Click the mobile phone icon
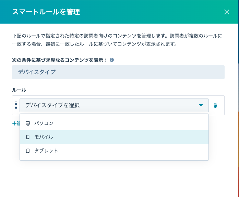 coord(28,137)
